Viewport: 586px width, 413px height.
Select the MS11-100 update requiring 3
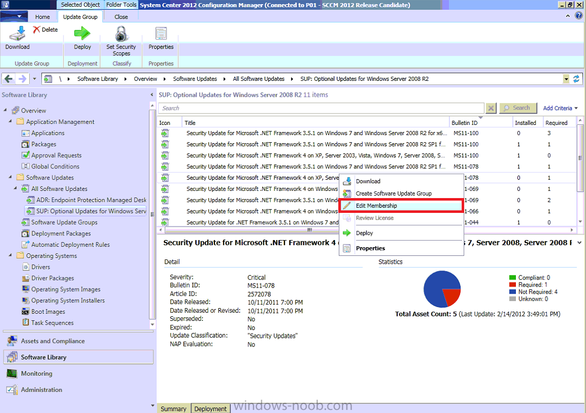(366, 133)
